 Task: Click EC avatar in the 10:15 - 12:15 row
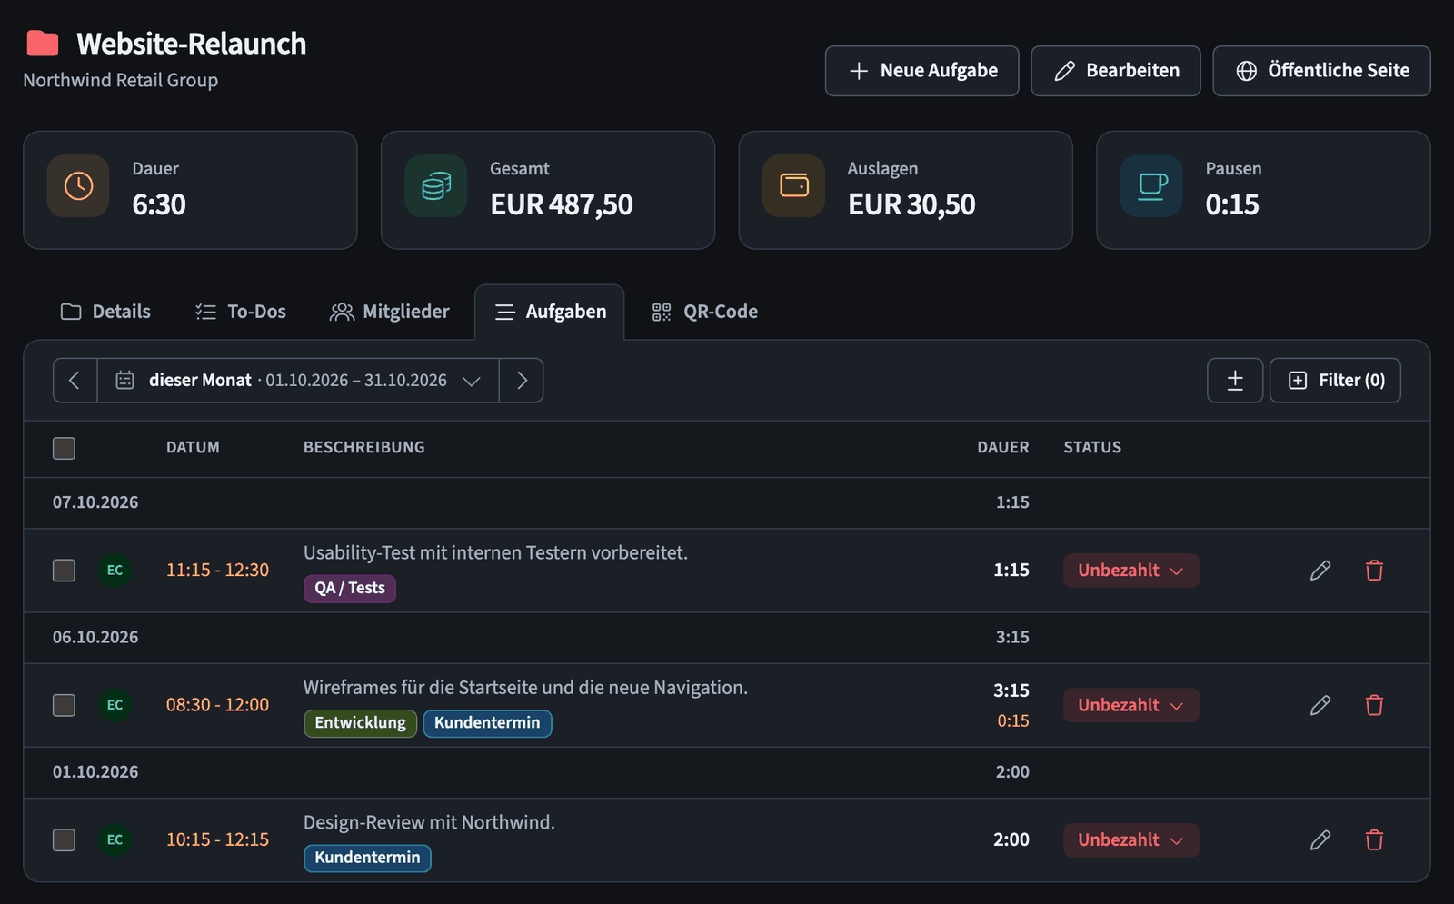115,840
